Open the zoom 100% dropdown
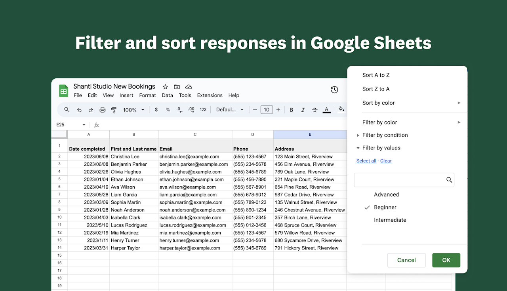Image resolution: width=507 pixels, height=291 pixels. (x=133, y=110)
